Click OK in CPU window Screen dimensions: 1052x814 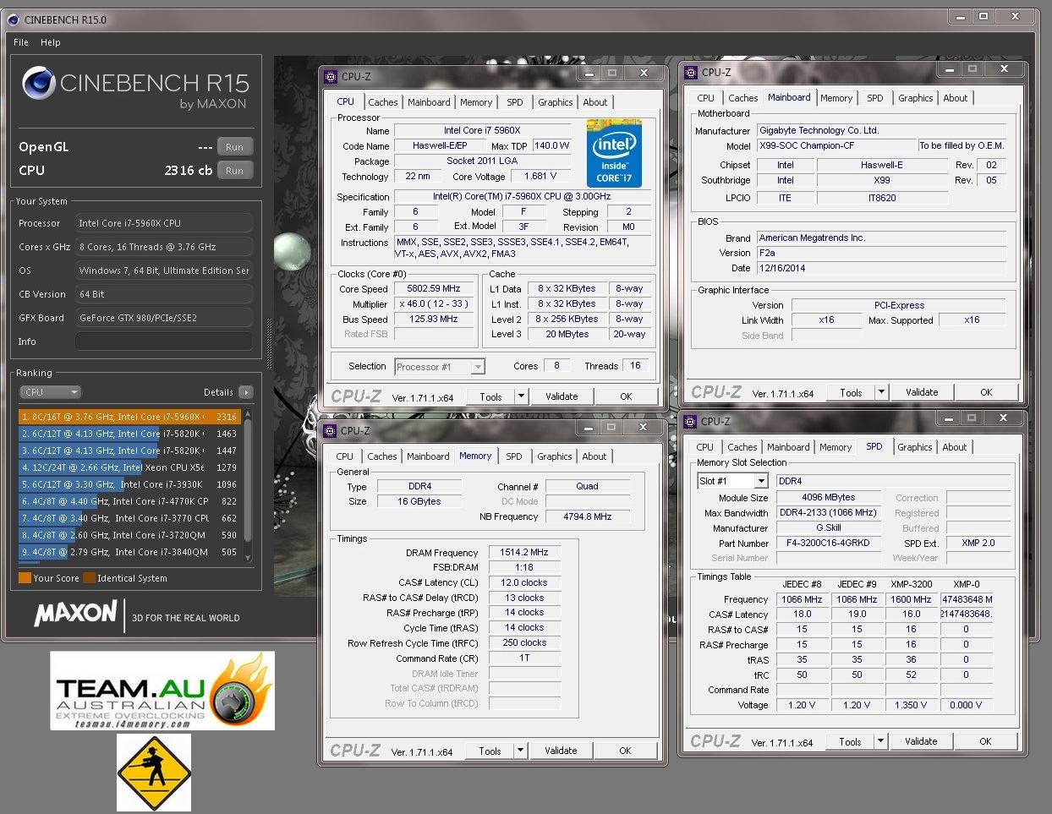coord(626,396)
